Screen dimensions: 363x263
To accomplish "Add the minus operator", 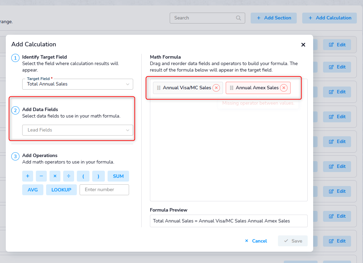I will coord(41,176).
